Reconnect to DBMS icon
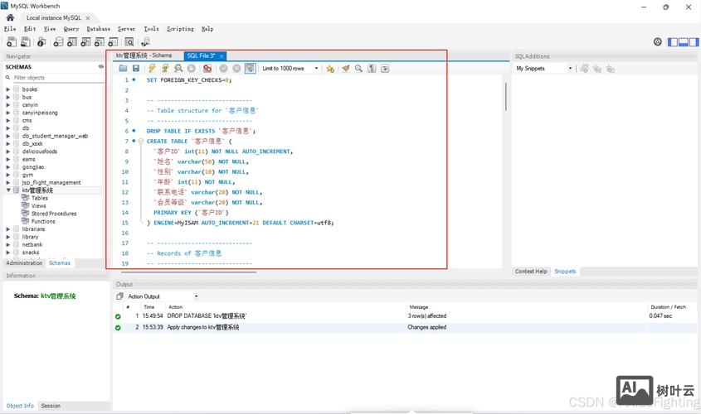This screenshot has width=701, height=414. (x=145, y=42)
